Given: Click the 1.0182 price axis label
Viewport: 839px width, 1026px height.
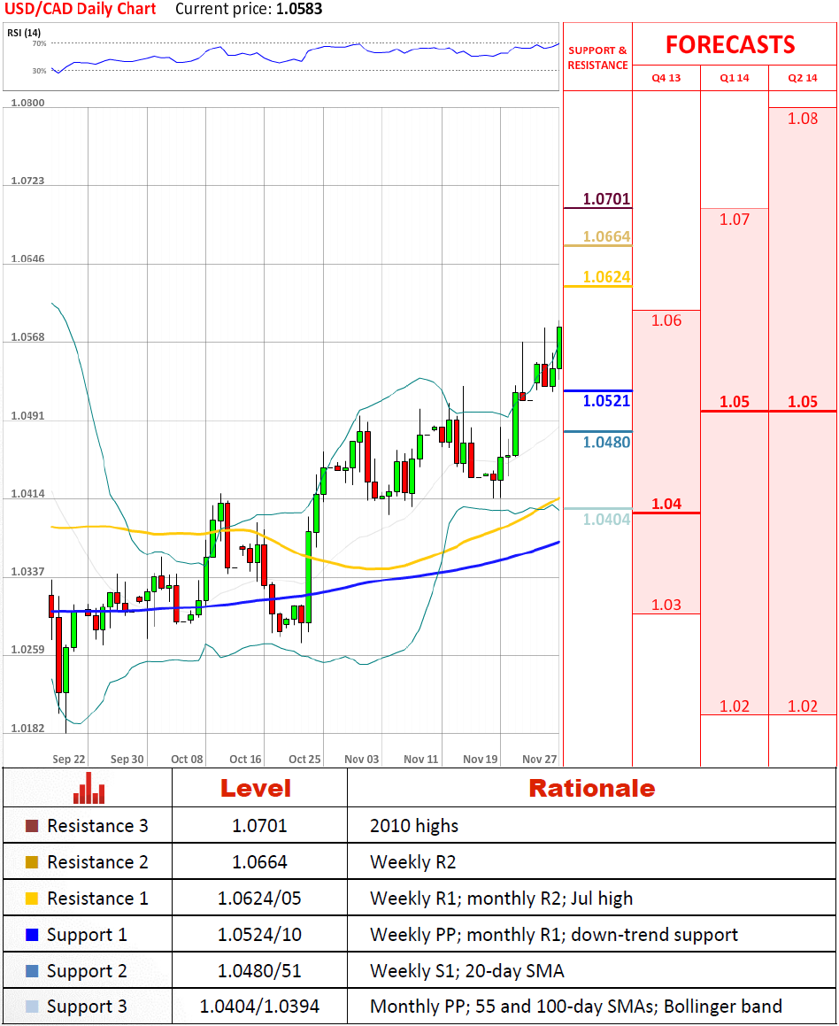Looking at the screenshot, I should 28,729.
